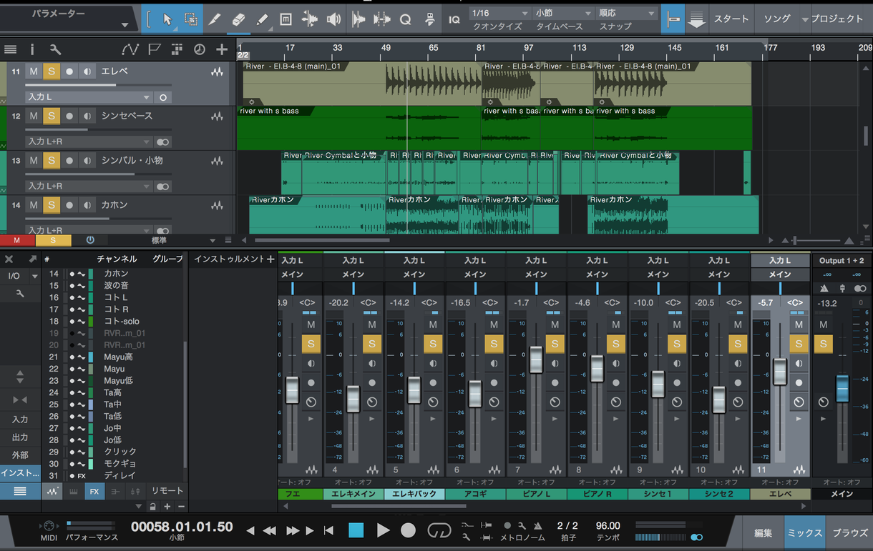This screenshot has height=551, width=873.
Task: Select the Split (knife) tool
Action: point(215,19)
